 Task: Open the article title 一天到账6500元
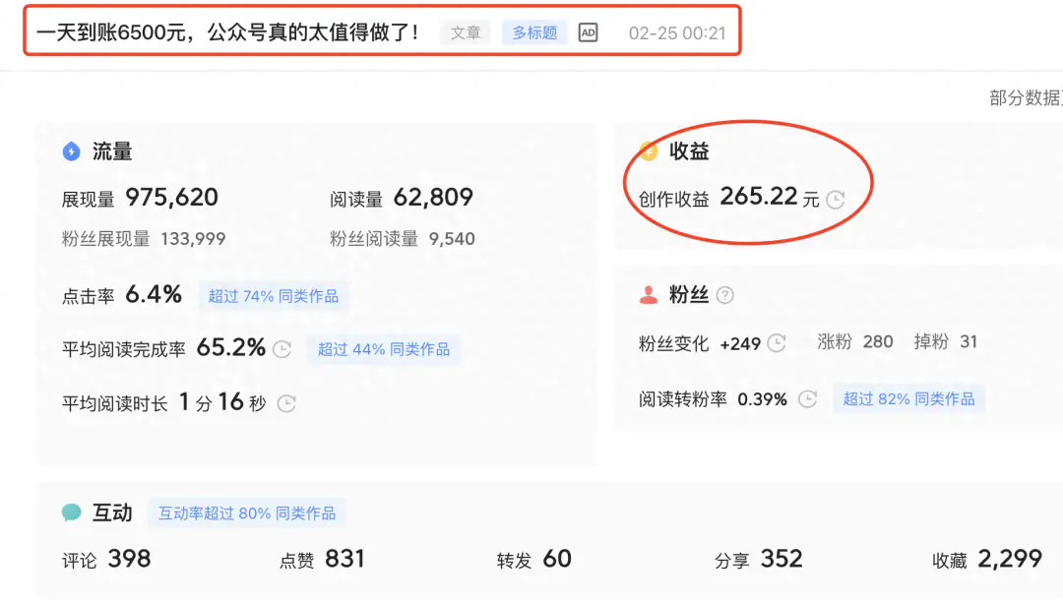[x=227, y=32]
